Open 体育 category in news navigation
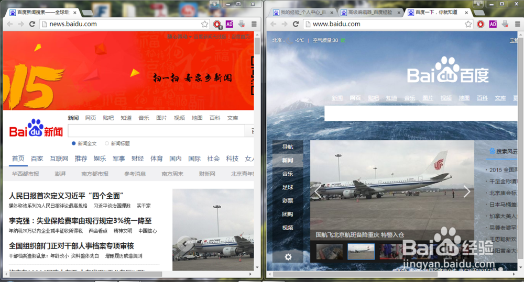524x282 pixels. click(156, 159)
